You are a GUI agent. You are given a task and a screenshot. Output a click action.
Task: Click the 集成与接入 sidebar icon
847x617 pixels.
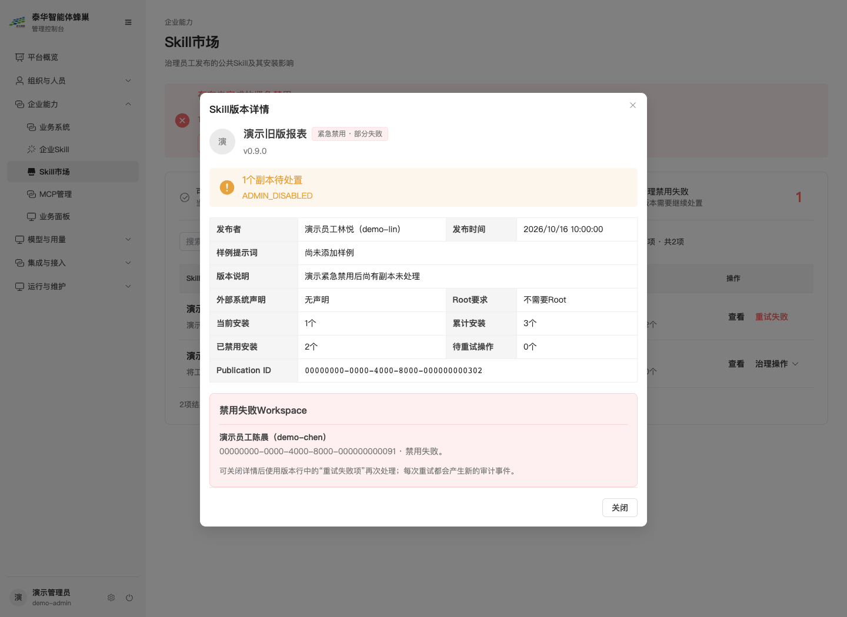19,263
